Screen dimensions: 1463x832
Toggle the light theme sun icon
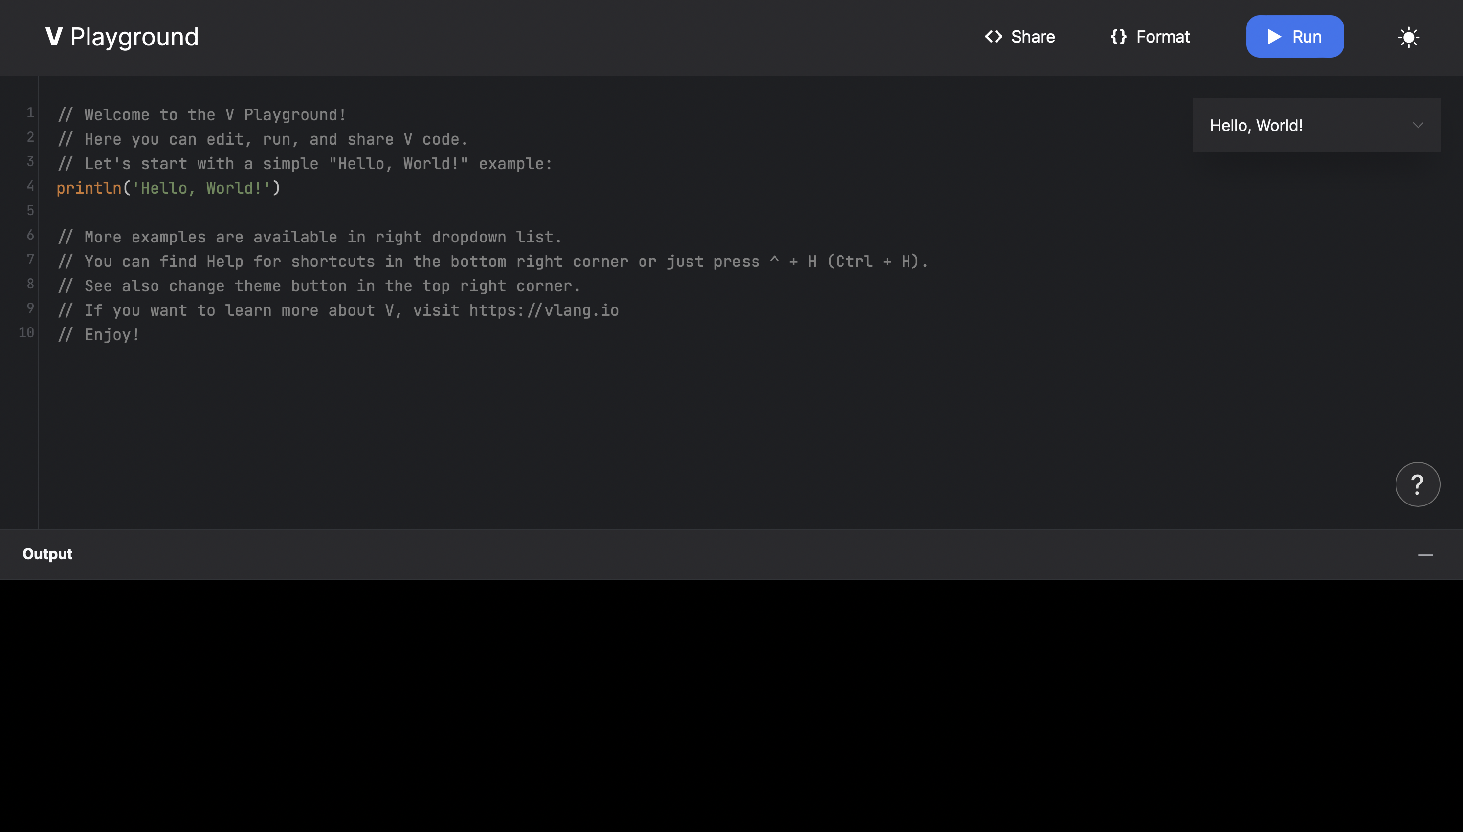tap(1408, 37)
